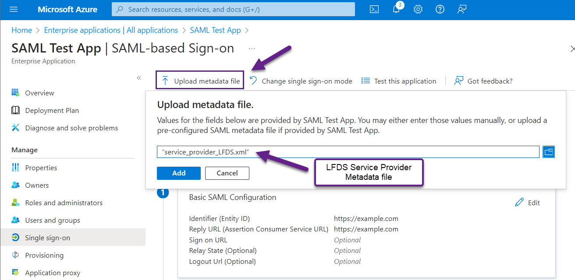The image size is (575, 280).
Task: Click the folder browse icon beside file field
Action: tap(549, 152)
